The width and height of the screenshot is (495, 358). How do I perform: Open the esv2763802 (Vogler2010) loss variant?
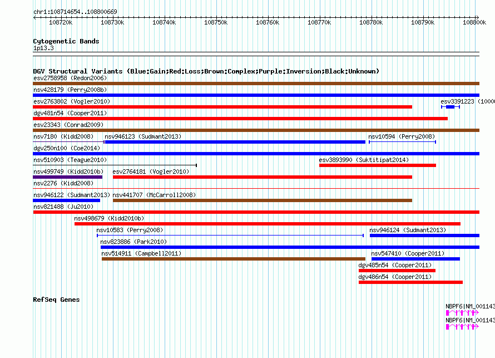(222, 107)
